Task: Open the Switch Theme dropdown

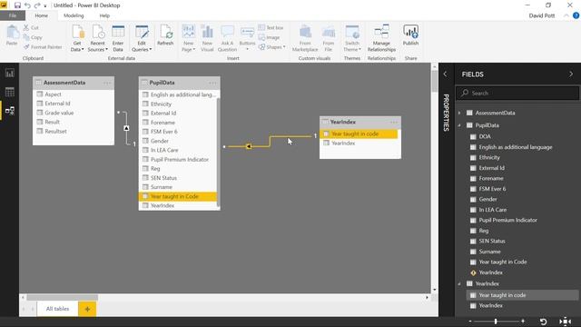Action: [352, 38]
